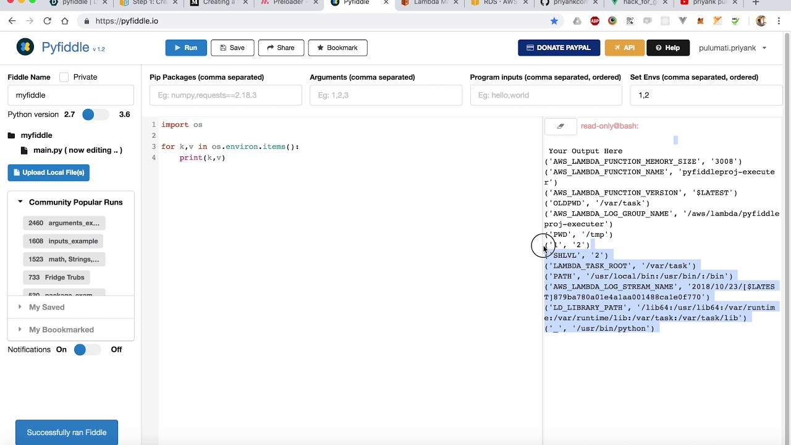The width and height of the screenshot is (791, 445).
Task: Open the browser home page icon
Action: coord(65,21)
